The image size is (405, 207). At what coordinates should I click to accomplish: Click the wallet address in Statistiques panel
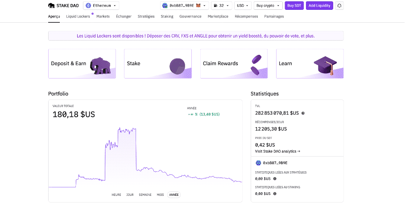[275, 163]
